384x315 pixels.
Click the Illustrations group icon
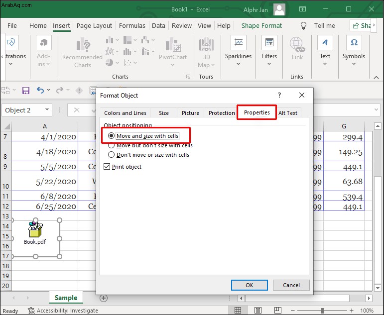pos(11,42)
